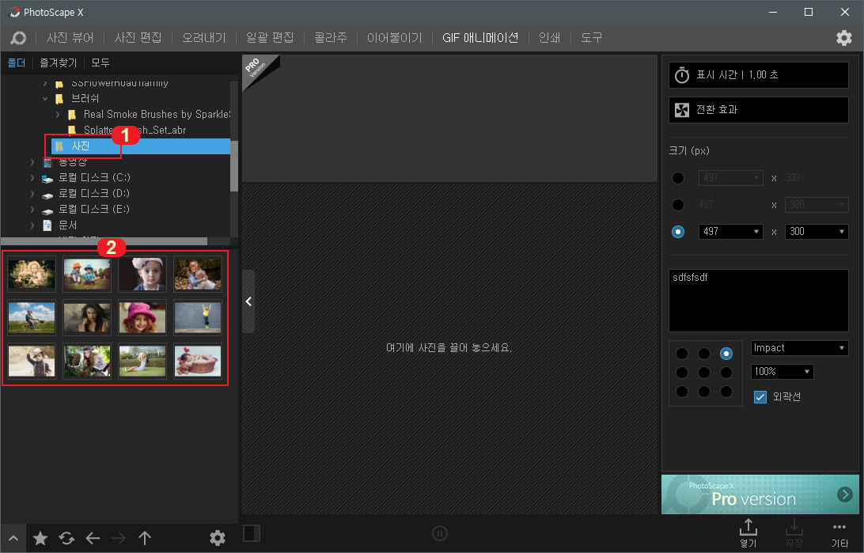Click the compare view icon below the canvas
This screenshot has height=553, width=864.
click(x=252, y=532)
